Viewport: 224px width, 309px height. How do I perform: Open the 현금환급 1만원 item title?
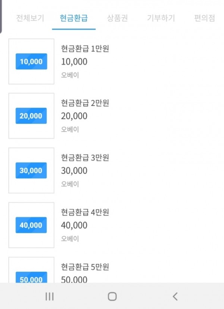pos(85,49)
